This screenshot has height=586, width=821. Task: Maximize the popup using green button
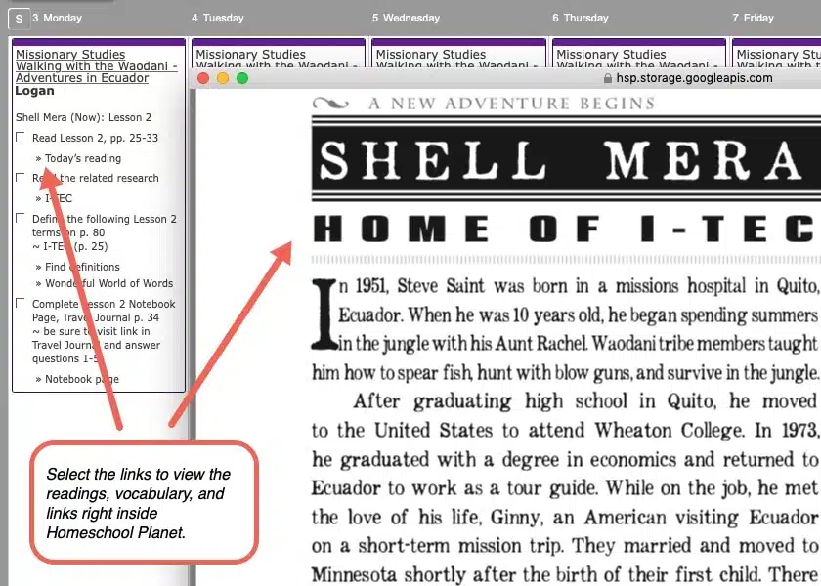[x=242, y=78]
